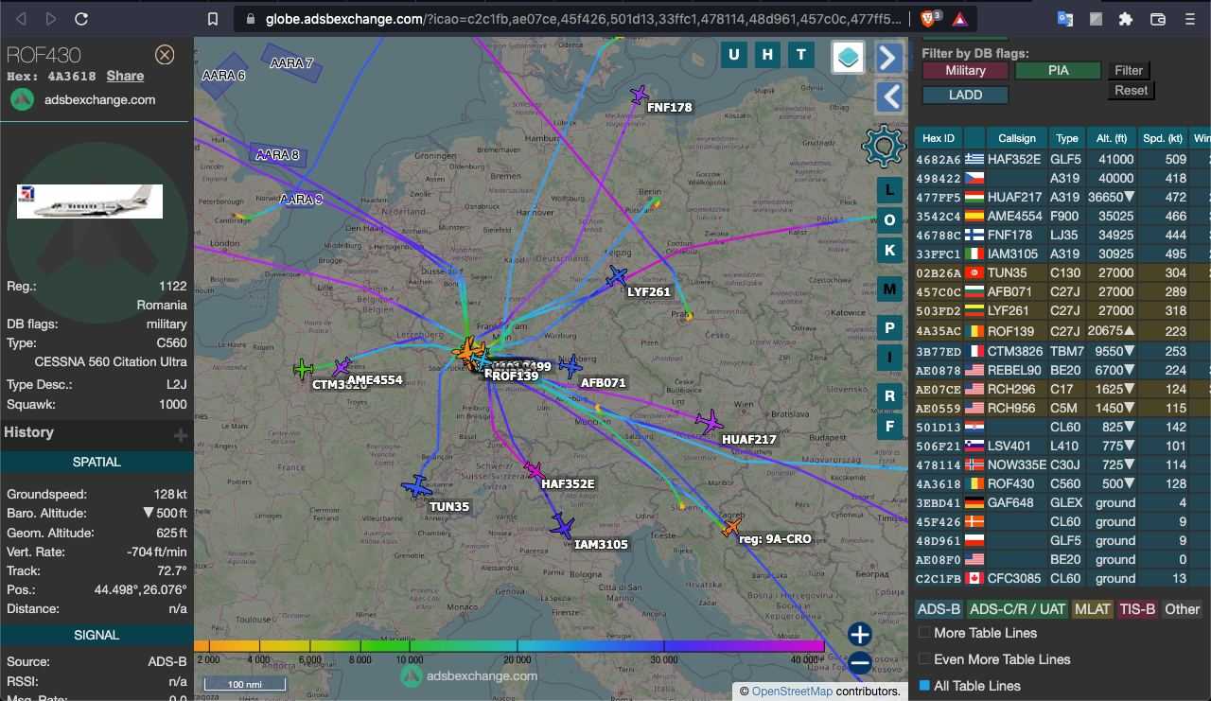1211x701 pixels.
Task: Click the AME4554 aircraft icon on map
Action: [x=342, y=367]
